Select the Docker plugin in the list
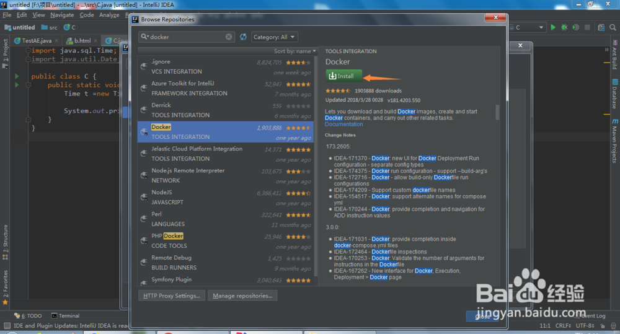 click(226, 131)
